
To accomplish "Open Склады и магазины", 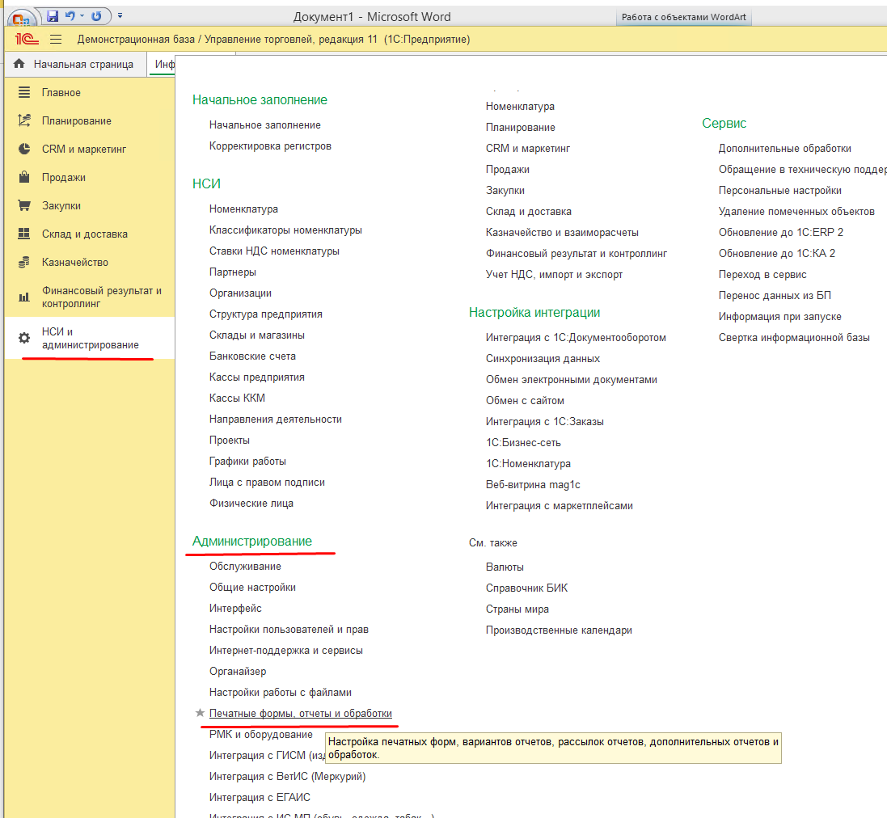I will point(257,335).
